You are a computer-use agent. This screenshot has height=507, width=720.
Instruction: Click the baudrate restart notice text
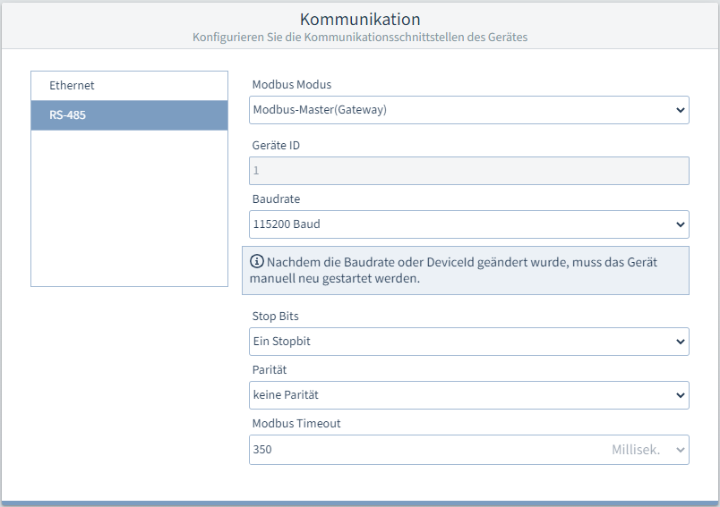click(457, 270)
